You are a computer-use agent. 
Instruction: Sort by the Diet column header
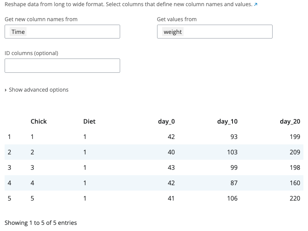point(89,121)
